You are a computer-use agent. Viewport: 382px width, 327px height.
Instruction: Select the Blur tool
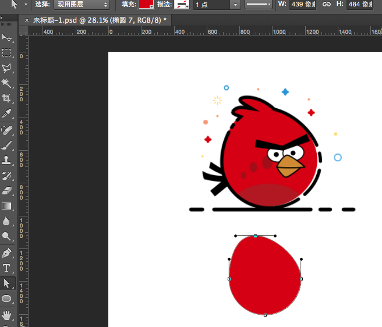pyautogui.click(x=6, y=221)
